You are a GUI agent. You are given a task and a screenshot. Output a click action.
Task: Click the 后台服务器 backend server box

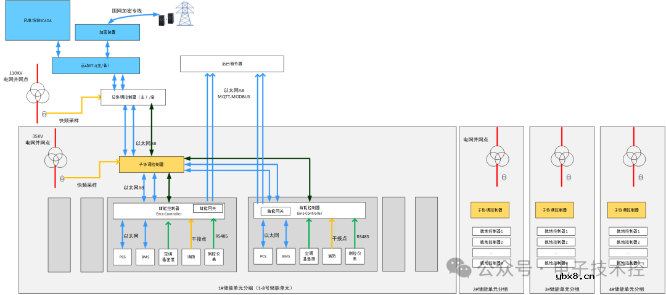coord(232,64)
